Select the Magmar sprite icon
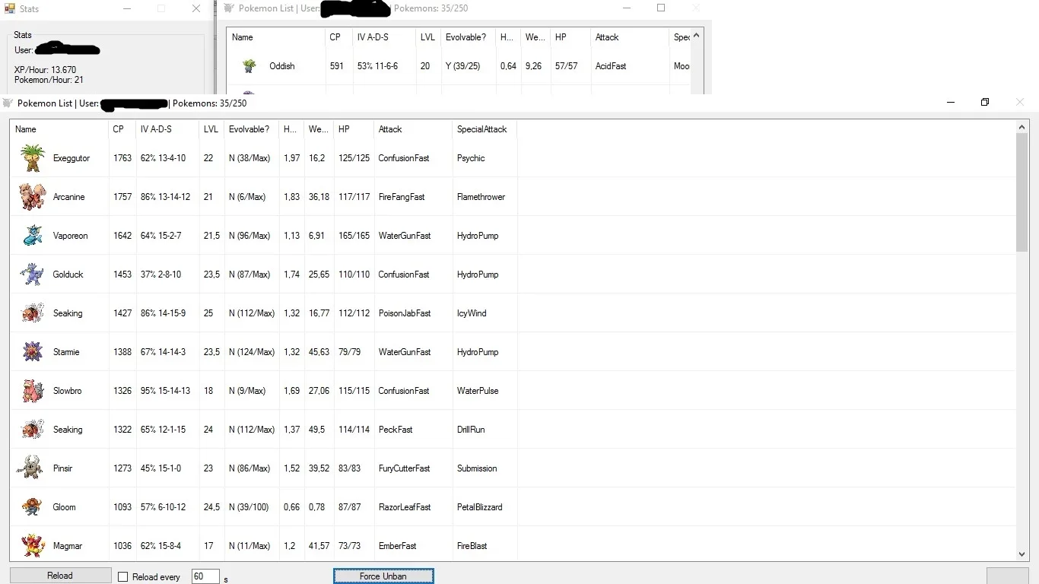 (32, 546)
